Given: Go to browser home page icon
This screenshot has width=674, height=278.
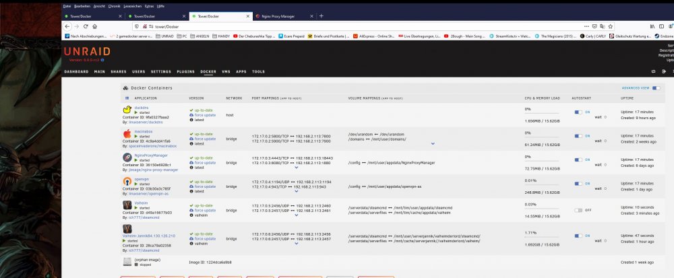Looking at the screenshot, I should (x=94, y=26).
